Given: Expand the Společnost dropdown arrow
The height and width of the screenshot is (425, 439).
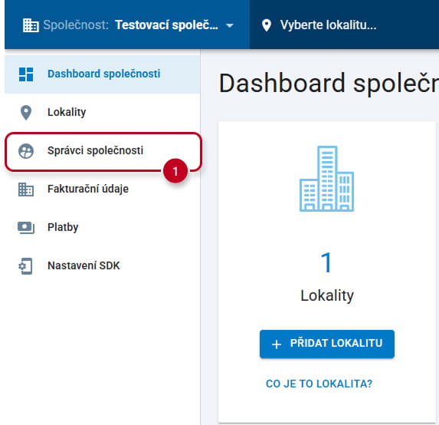Looking at the screenshot, I should pyautogui.click(x=230, y=26).
